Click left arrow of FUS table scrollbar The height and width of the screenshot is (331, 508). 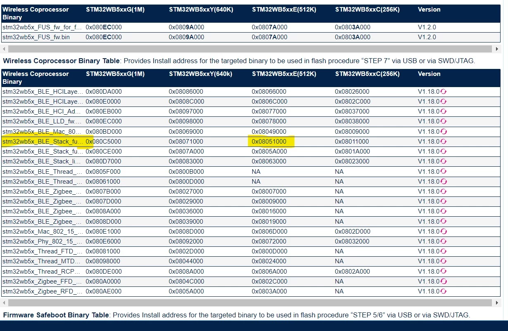coord(4,49)
